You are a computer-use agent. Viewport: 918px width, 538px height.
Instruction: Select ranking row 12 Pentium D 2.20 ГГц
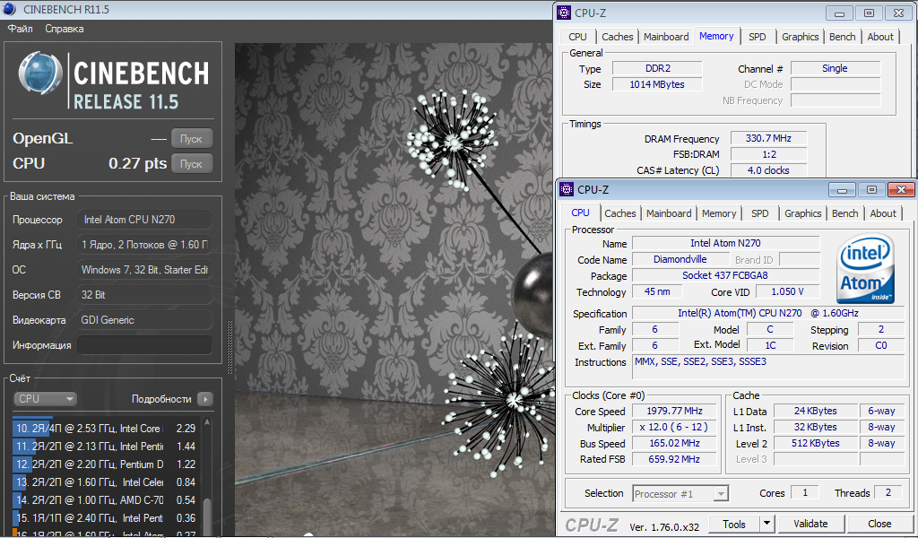click(x=106, y=464)
